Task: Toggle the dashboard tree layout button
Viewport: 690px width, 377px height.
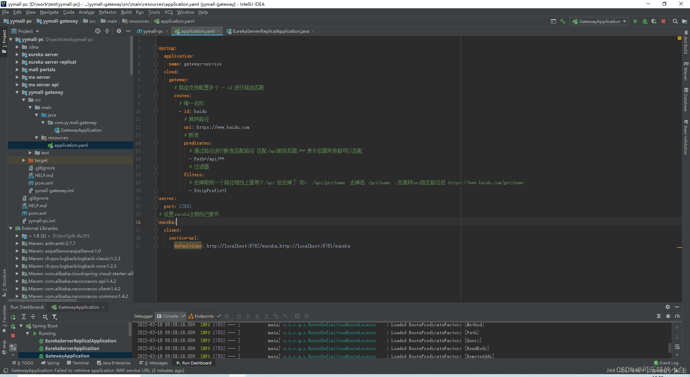Action: click(x=13, y=348)
